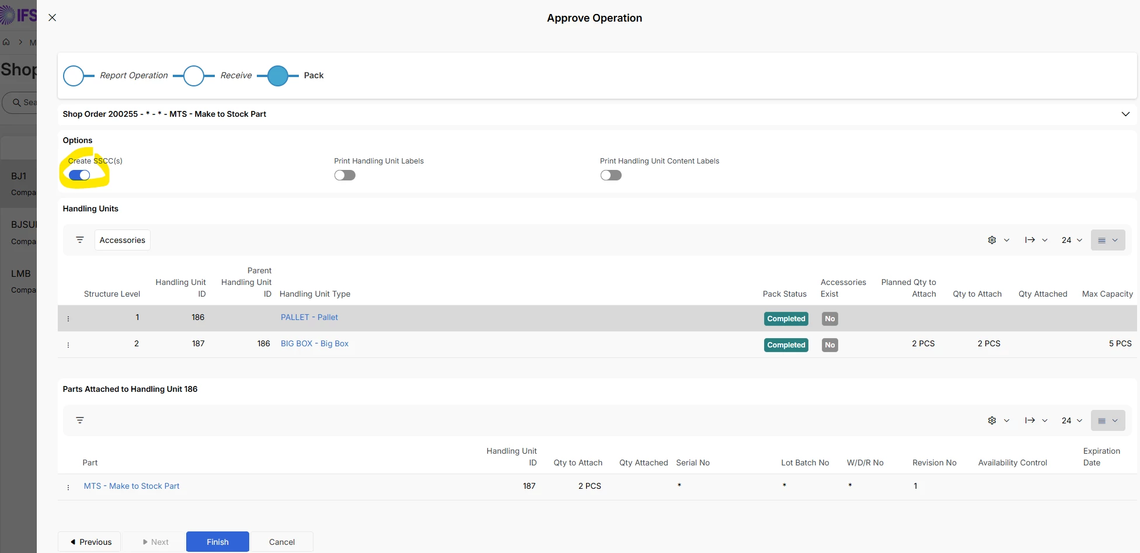Viewport: 1140px width, 553px height.
Task: Open row menu for PALLET handling unit
Action: [68, 319]
